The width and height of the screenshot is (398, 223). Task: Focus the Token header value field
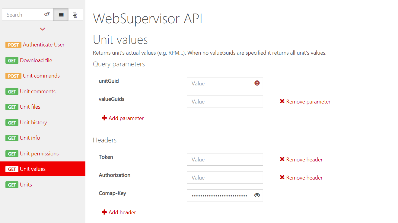(225, 159)
